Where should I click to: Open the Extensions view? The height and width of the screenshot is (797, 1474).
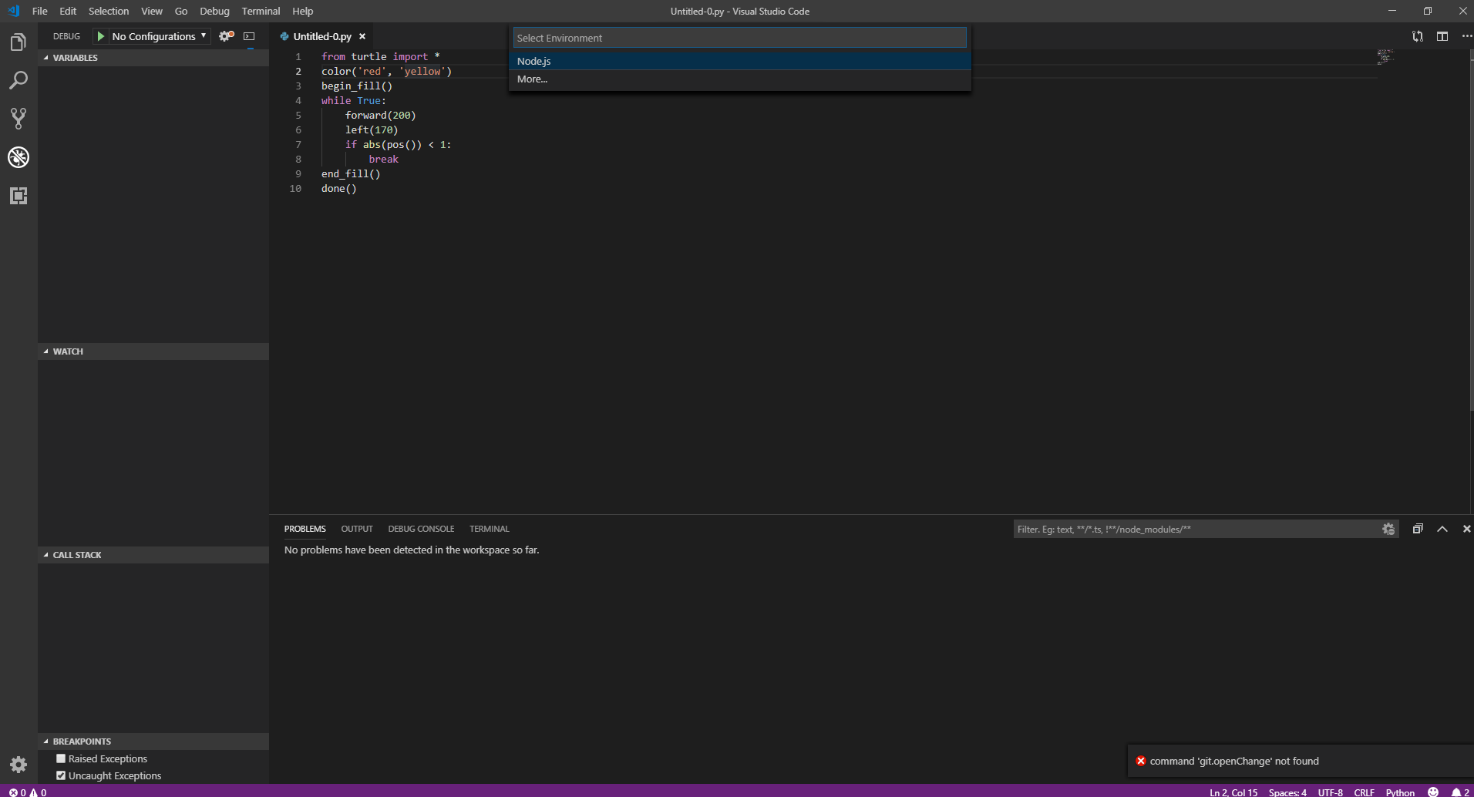(19, 196)
